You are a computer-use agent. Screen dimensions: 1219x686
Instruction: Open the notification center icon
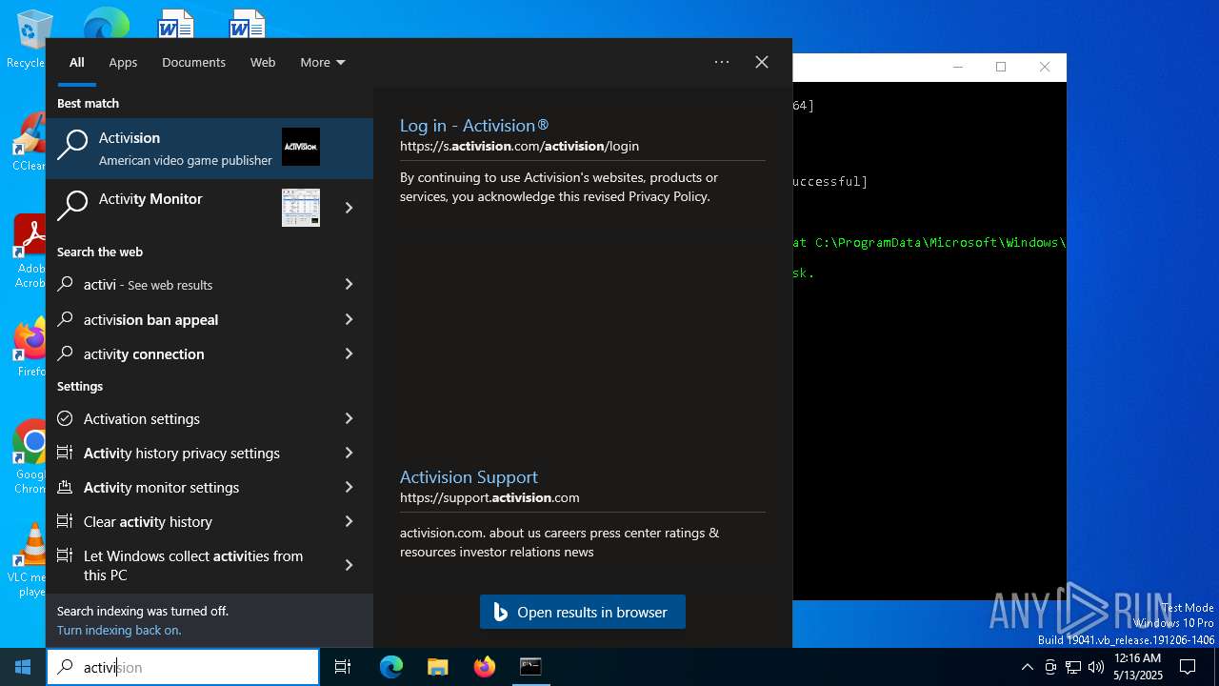[x=1188, y=667]
